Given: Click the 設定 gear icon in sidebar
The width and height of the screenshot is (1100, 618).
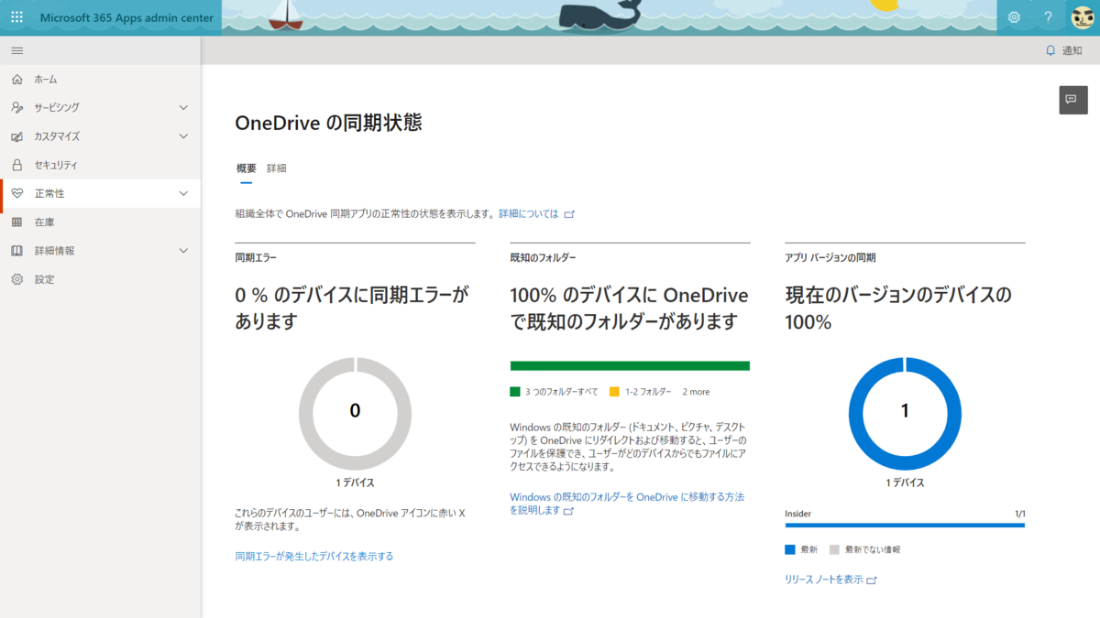Looking at the screenshot, I should pyautogui.click(x=16, y=279).
